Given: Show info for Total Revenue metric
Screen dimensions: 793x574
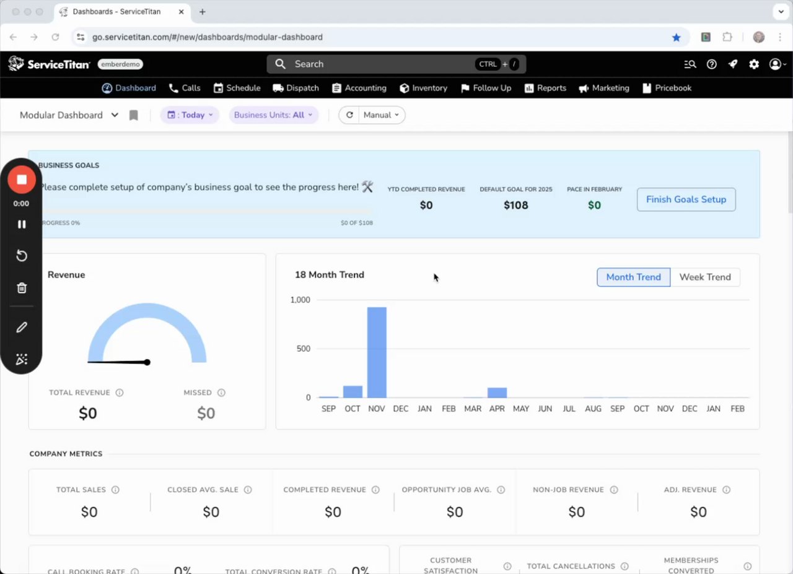Looking at the screenshot, I should (120, 393).
